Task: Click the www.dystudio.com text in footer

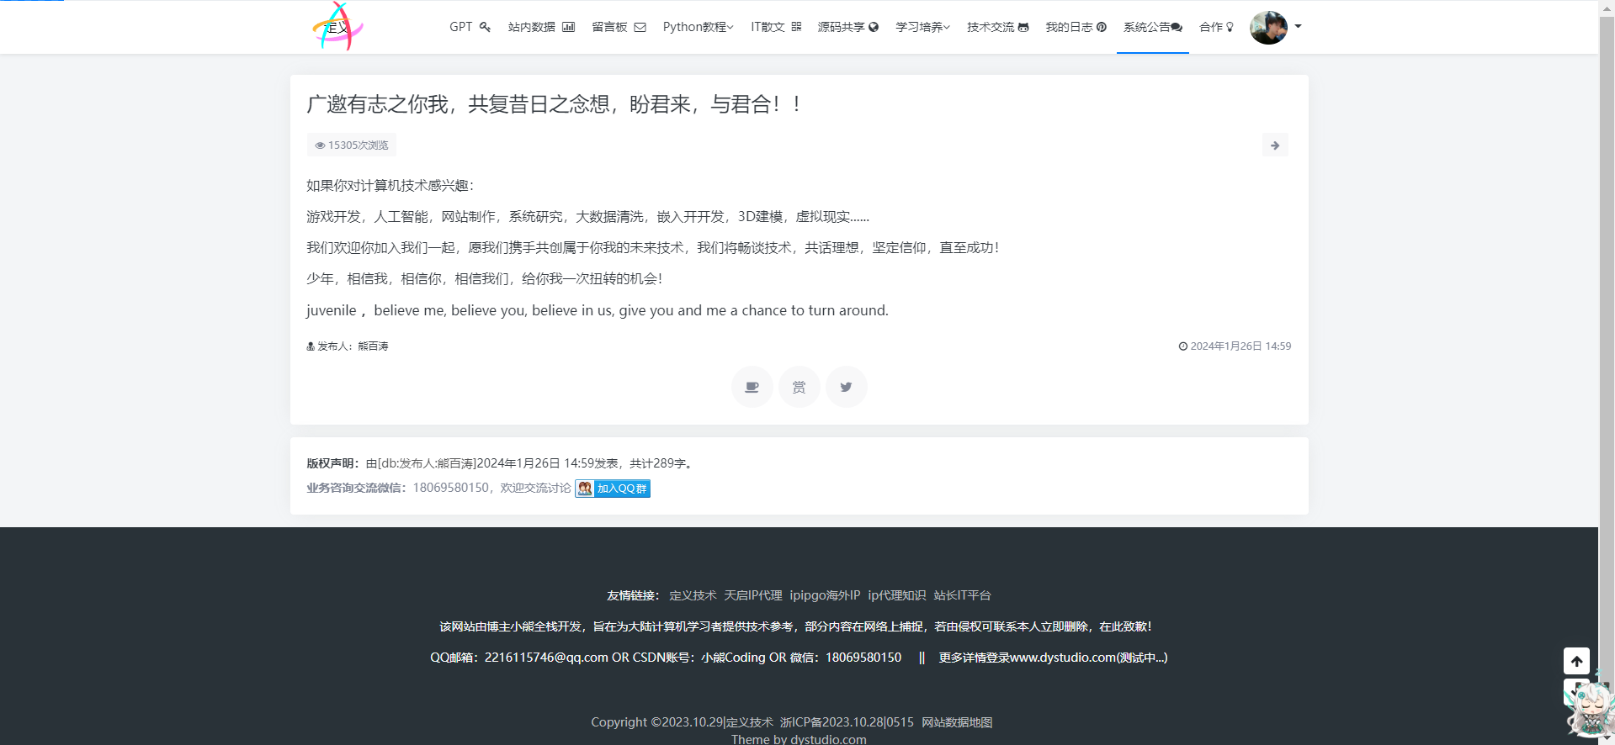Action: coord(1063,658)
